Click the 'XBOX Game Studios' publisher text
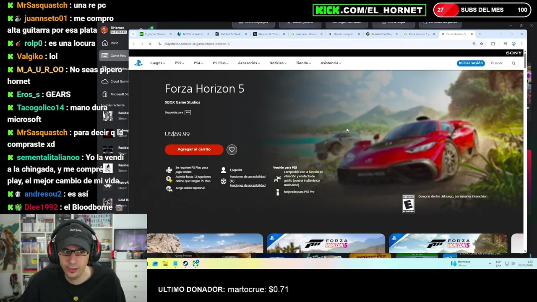Image resolution: width=537 pixels, height=302 pixels. tap(182, 102)
